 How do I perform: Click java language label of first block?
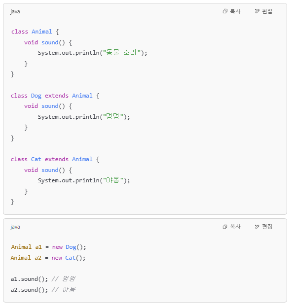15,11
